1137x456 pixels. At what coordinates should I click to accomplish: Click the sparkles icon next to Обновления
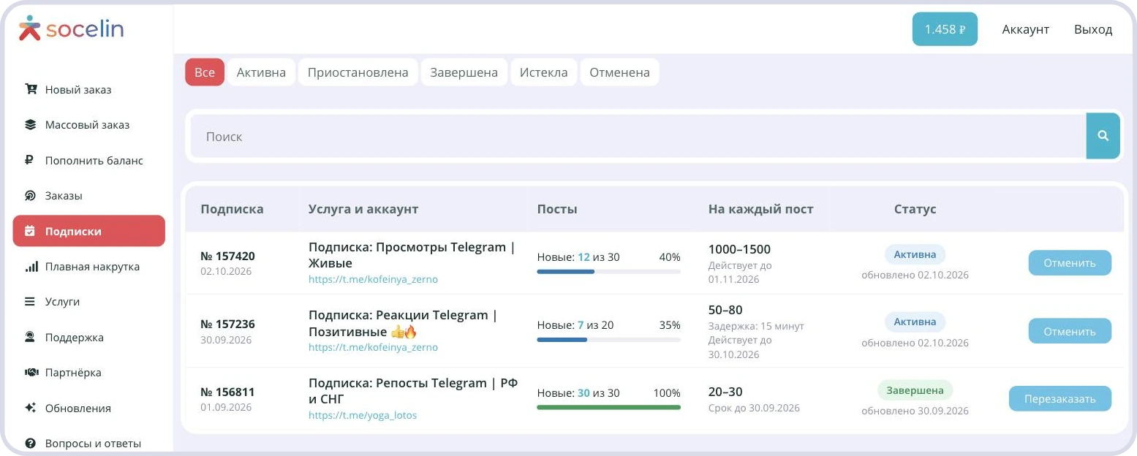[x=31, y=408]
